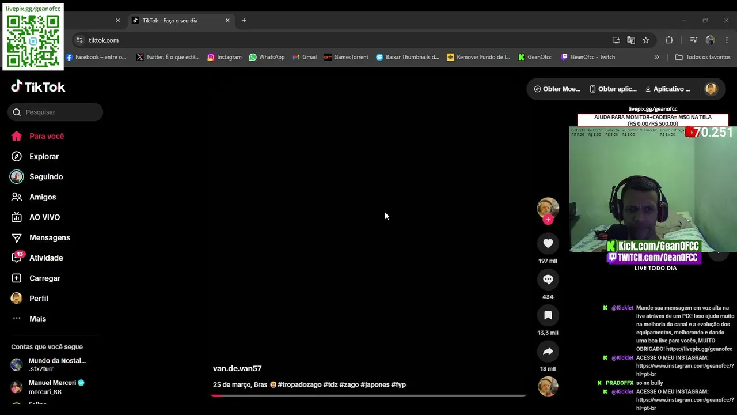Open Todos os favoritos folder
This screenshot has height=415, width=737.
click(702, 57)
